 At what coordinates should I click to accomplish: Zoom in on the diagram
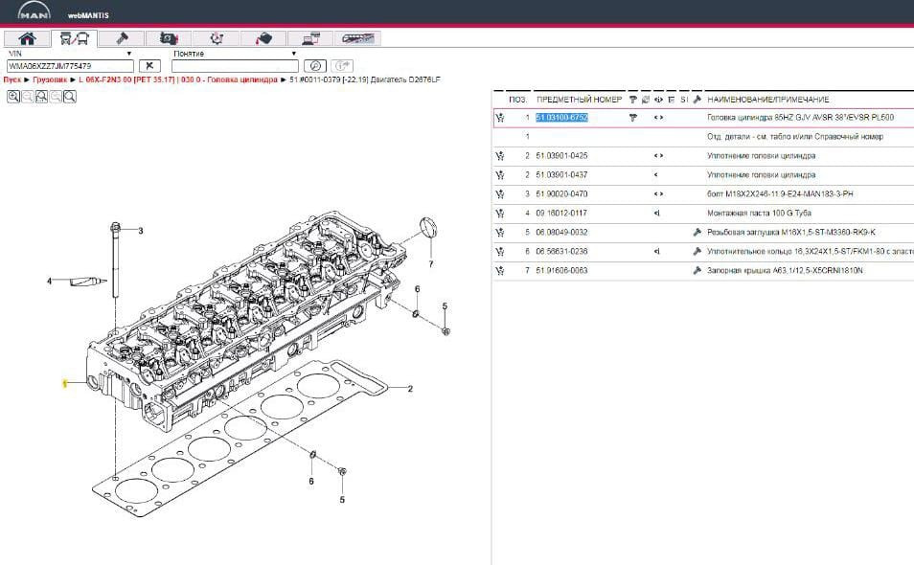point(13,96)
